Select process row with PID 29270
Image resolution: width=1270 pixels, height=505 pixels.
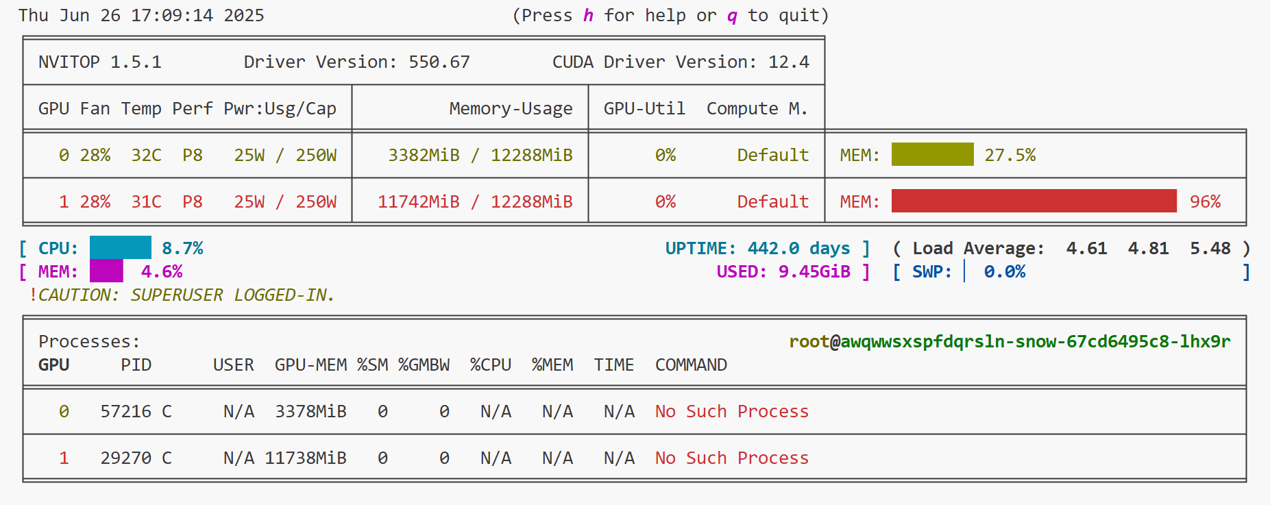634,458
